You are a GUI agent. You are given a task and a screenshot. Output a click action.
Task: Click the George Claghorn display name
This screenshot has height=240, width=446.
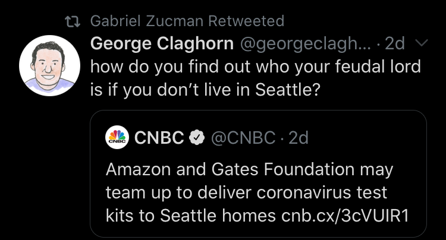tap(161, 43)
